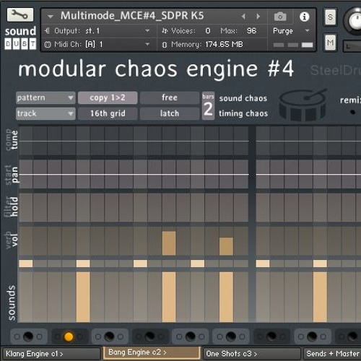Click the bars 2 selector
Viewport: 361px width, 361px height.
click(208, 106)
